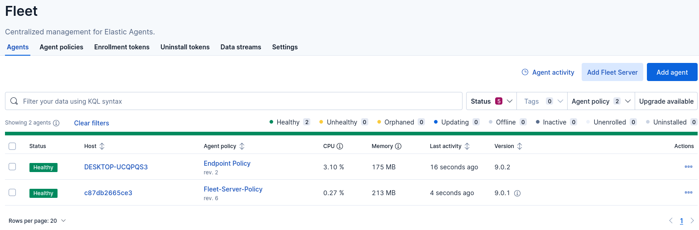Click the Unhealthy status count legend
The height and width of the screenshot is (230, 699).
tap(343, 122)
